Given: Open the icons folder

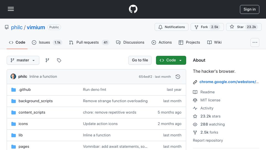Looking at the screenshot, I should pyautogui.click(x=23, y=124).
